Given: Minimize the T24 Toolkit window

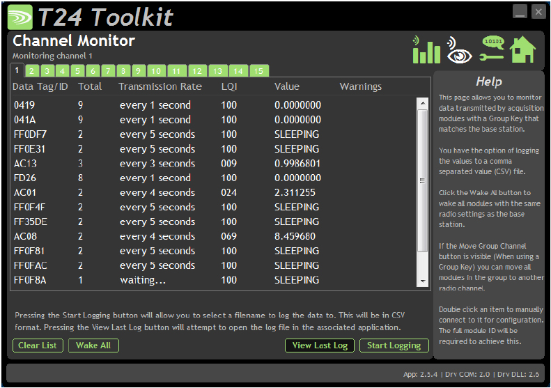Looking at the screenshot, I should click(x=520, y=12).
